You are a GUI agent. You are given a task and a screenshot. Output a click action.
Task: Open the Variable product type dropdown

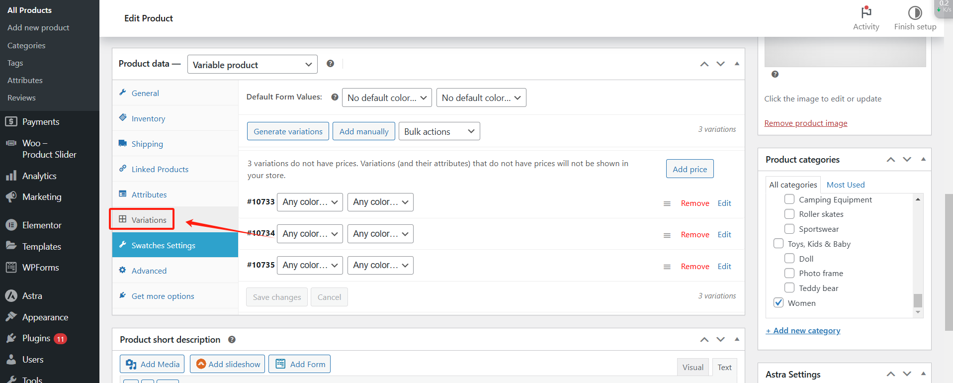252,65
